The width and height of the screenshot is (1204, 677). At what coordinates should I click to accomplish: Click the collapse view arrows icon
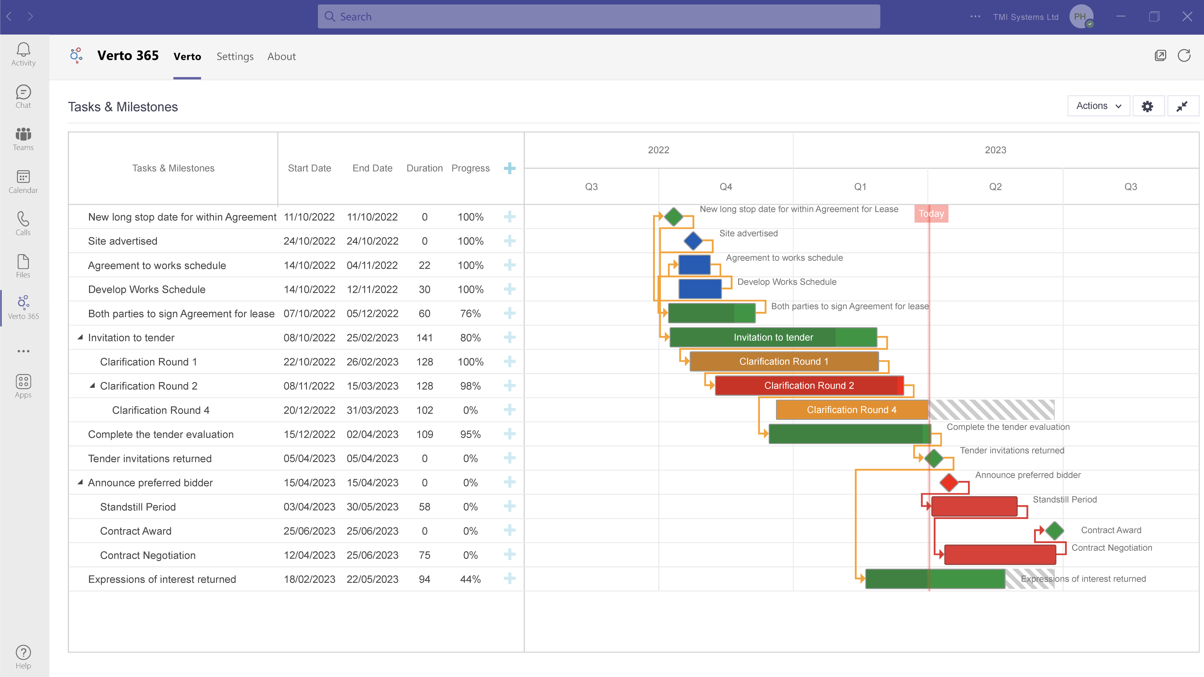coord(1182,106)
